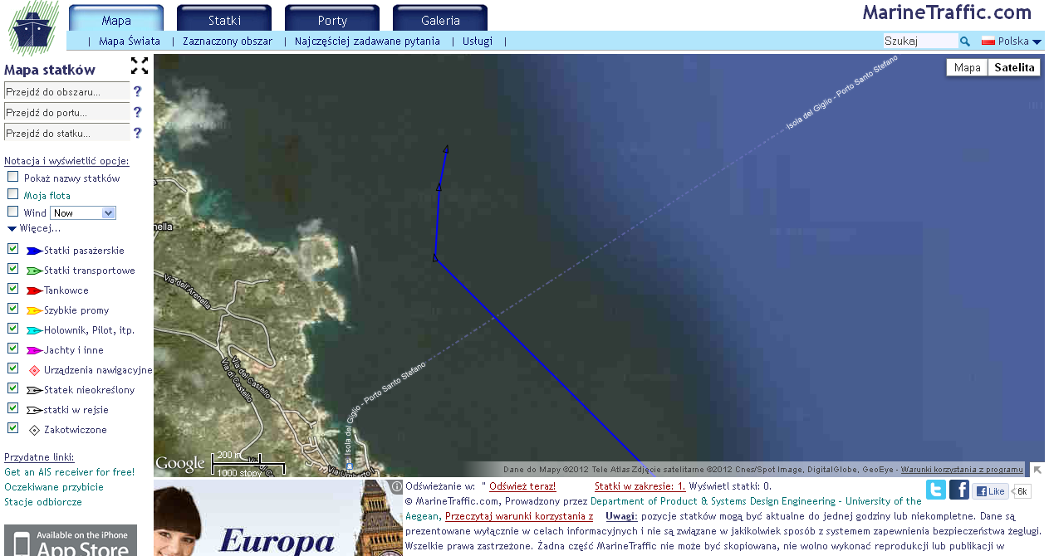This screenshot has width=1049, height=556.
Task: Open the Usługi menu item
Action: [x=478, y=41]
